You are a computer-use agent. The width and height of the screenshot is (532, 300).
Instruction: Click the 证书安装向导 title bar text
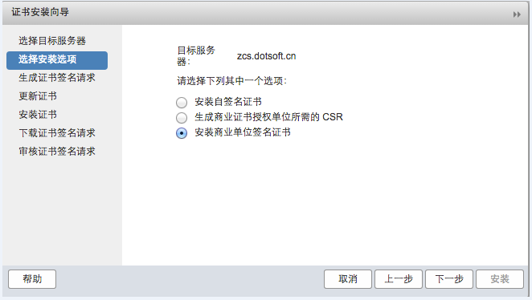click(x=40, y=12)
